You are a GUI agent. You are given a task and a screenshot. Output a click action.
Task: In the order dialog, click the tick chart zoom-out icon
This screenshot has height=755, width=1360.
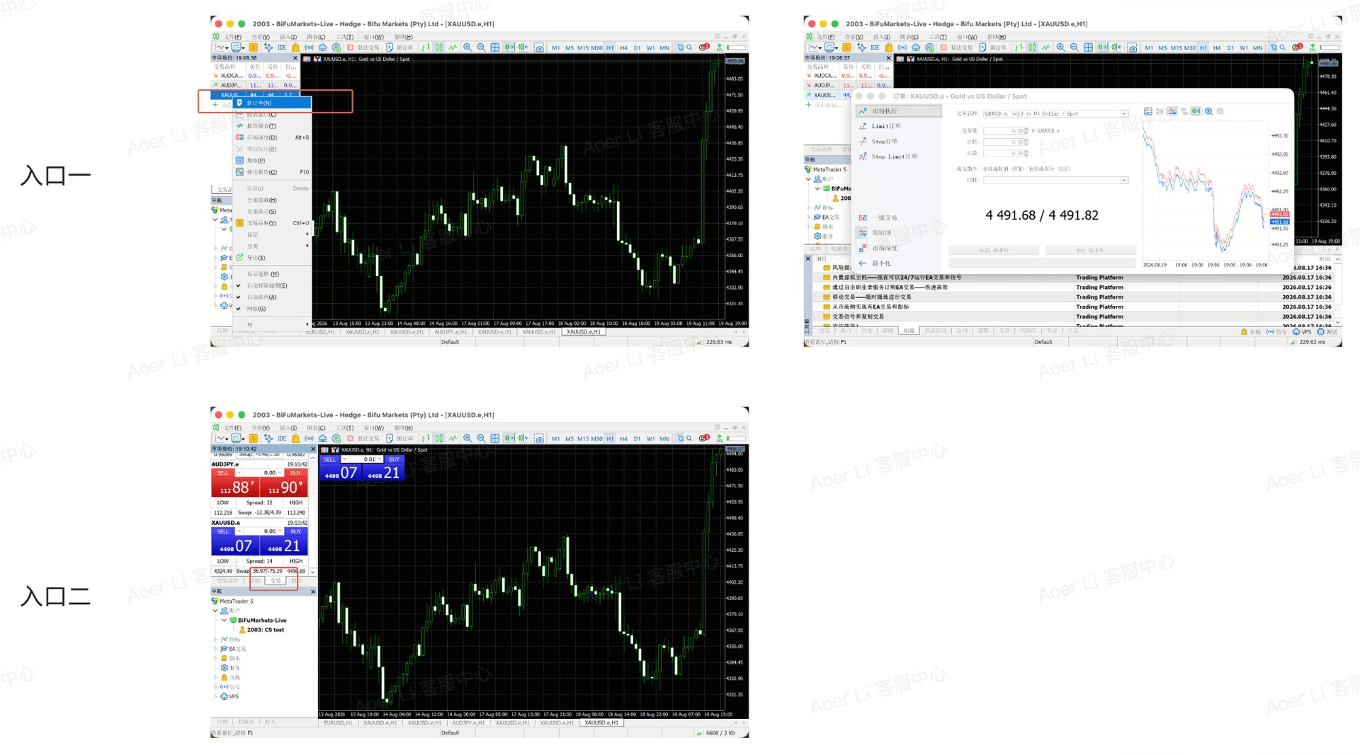[1220, 111]
